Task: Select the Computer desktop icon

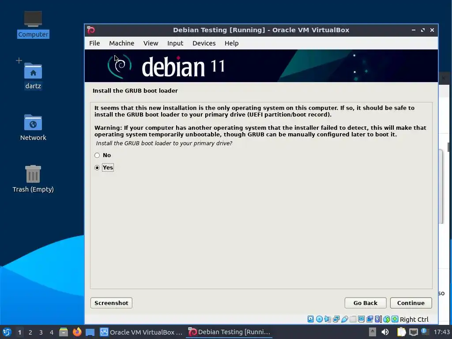Action: click(33, 25)
